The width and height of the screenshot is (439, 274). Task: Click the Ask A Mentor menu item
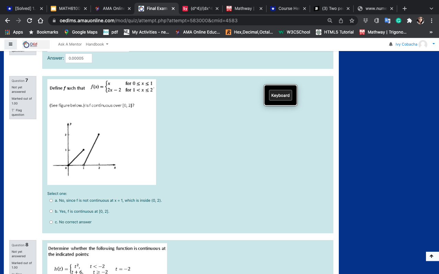pyautogui.click(x=70, y=44)
